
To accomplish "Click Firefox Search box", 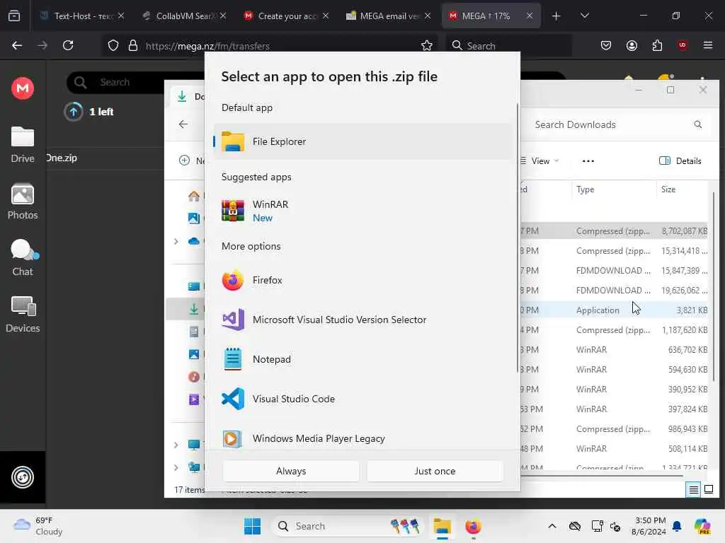I will pyautogui.click(x=508, y=46).
